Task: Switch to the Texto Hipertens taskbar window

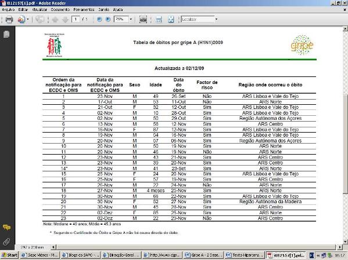Action: [x=245, y=255]
